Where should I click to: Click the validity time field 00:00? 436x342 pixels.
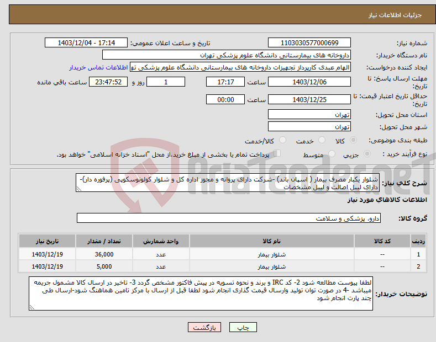pos(225,99)
